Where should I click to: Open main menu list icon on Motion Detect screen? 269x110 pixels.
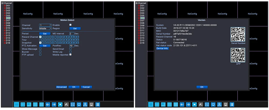(x=98, y=104)
